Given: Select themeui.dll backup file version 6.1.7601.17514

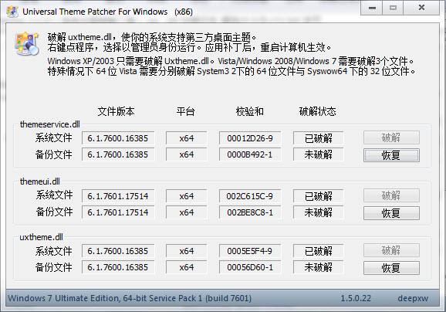Looking at the screenshot, I should (x=118, y=212).
